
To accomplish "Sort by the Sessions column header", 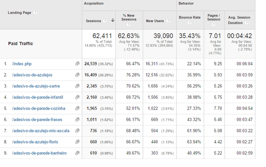I will point(93,21).
